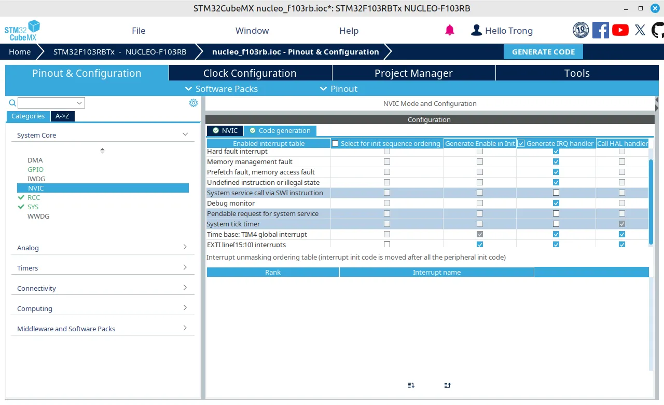Open the category search combo box
Viewport: 664px width, 405px height.
(x=51, y=103)
